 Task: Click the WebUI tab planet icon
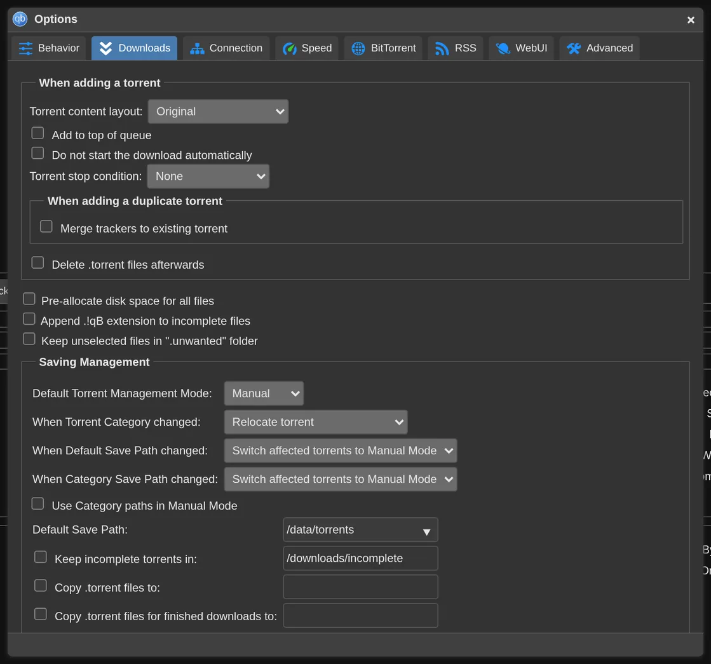(x=503, y=48)
